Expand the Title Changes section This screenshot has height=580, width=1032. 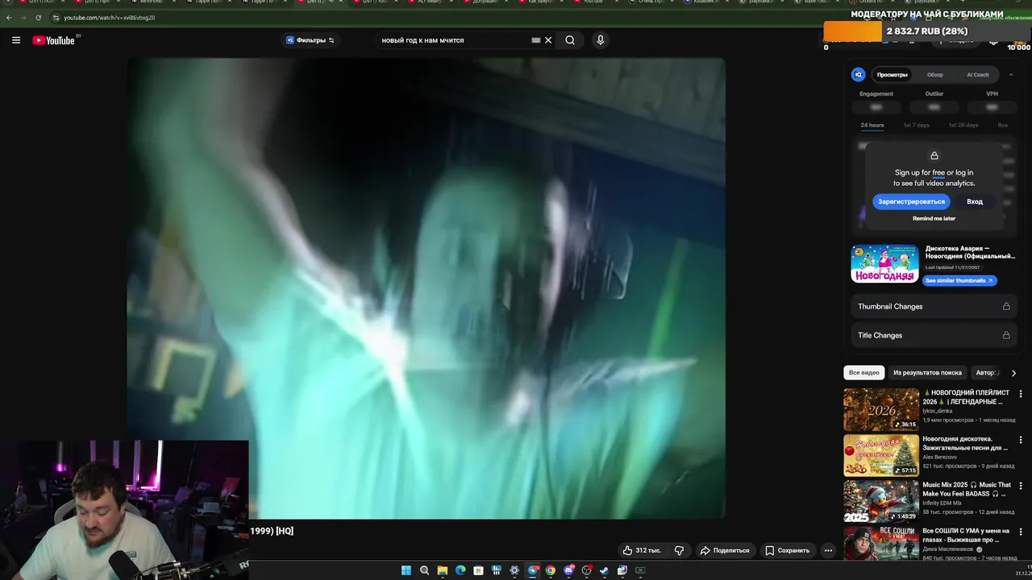tap(934, 335)
